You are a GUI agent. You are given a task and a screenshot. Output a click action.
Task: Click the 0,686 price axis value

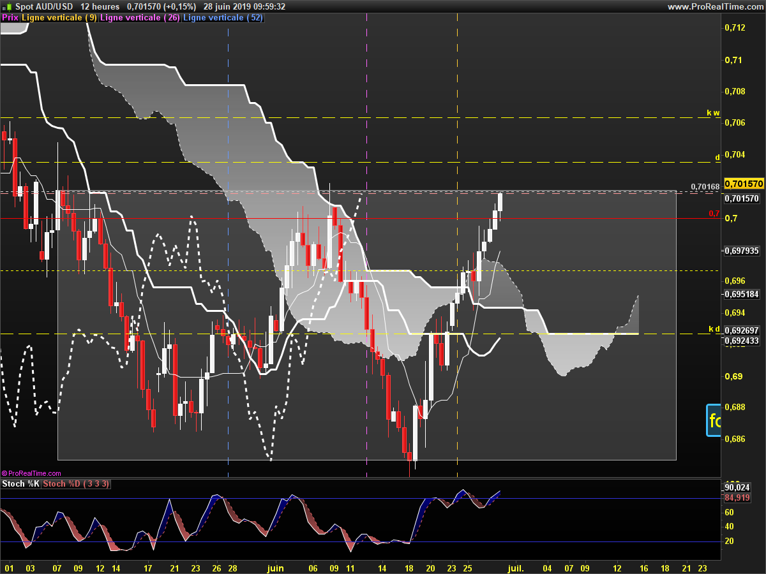coord(735,439)
